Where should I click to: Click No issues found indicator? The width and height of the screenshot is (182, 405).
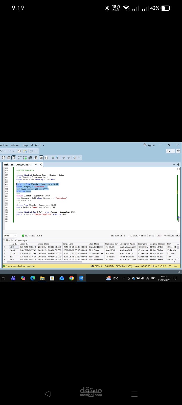[32, 236]
